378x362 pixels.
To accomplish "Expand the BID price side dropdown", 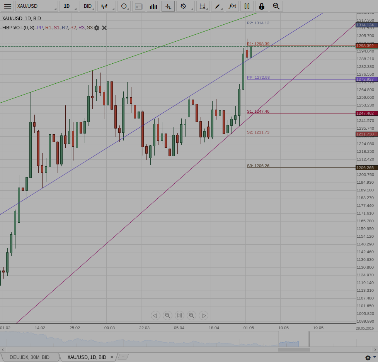I will pos(87,6).
